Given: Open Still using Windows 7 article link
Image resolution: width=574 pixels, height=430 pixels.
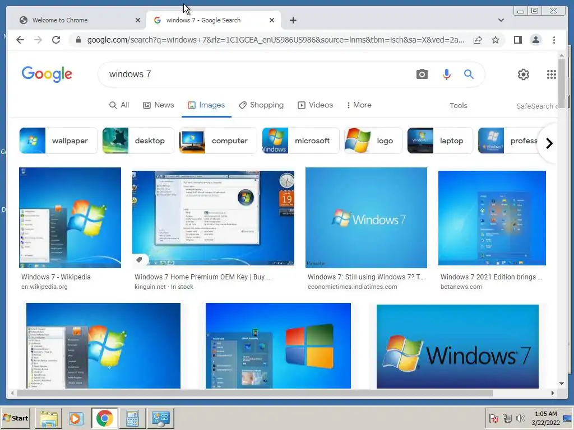Looking at the screenshot, I should pos(366,277).
